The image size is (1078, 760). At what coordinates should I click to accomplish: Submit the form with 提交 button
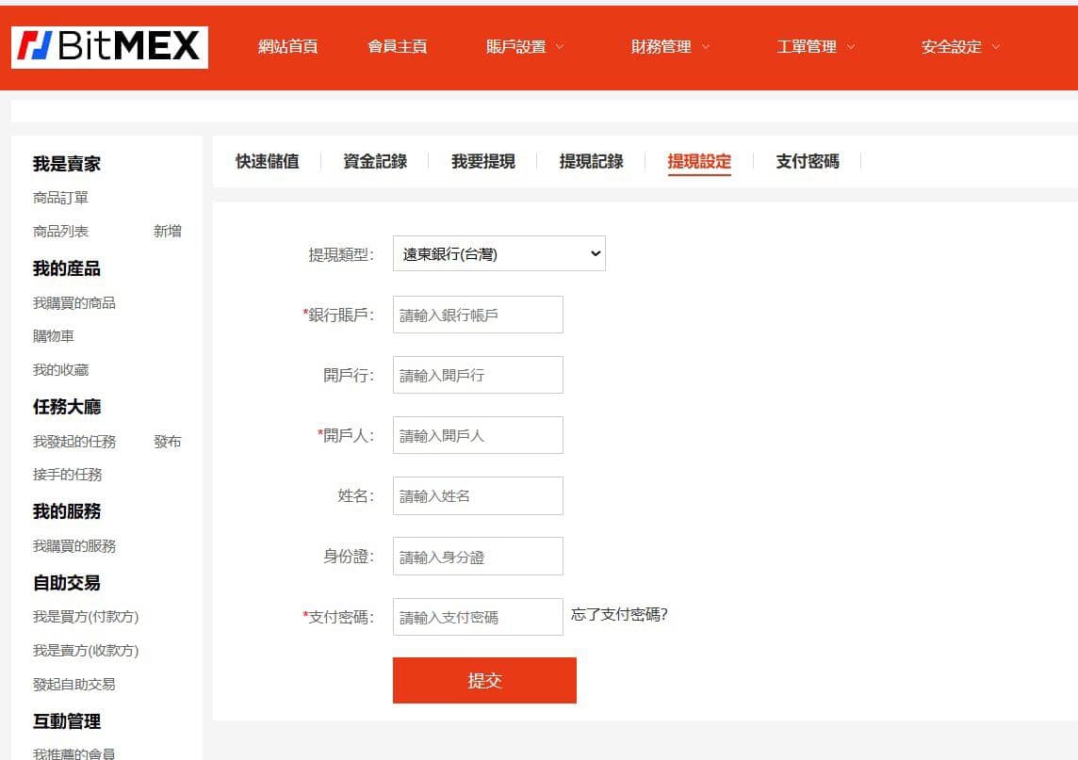point(484,680)
